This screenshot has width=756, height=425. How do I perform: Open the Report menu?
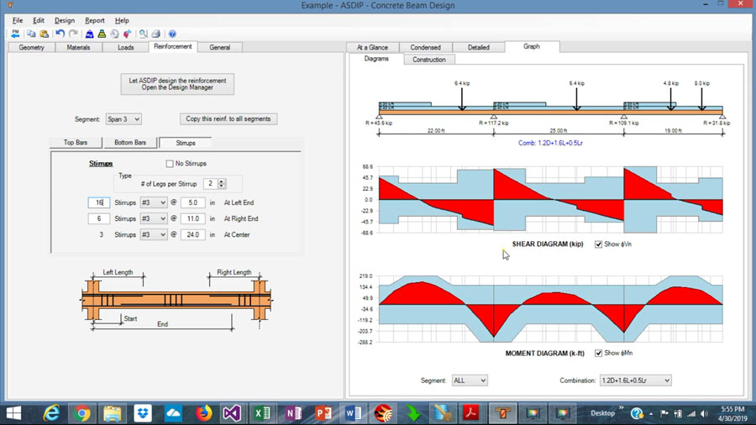[x=94, y=20]
